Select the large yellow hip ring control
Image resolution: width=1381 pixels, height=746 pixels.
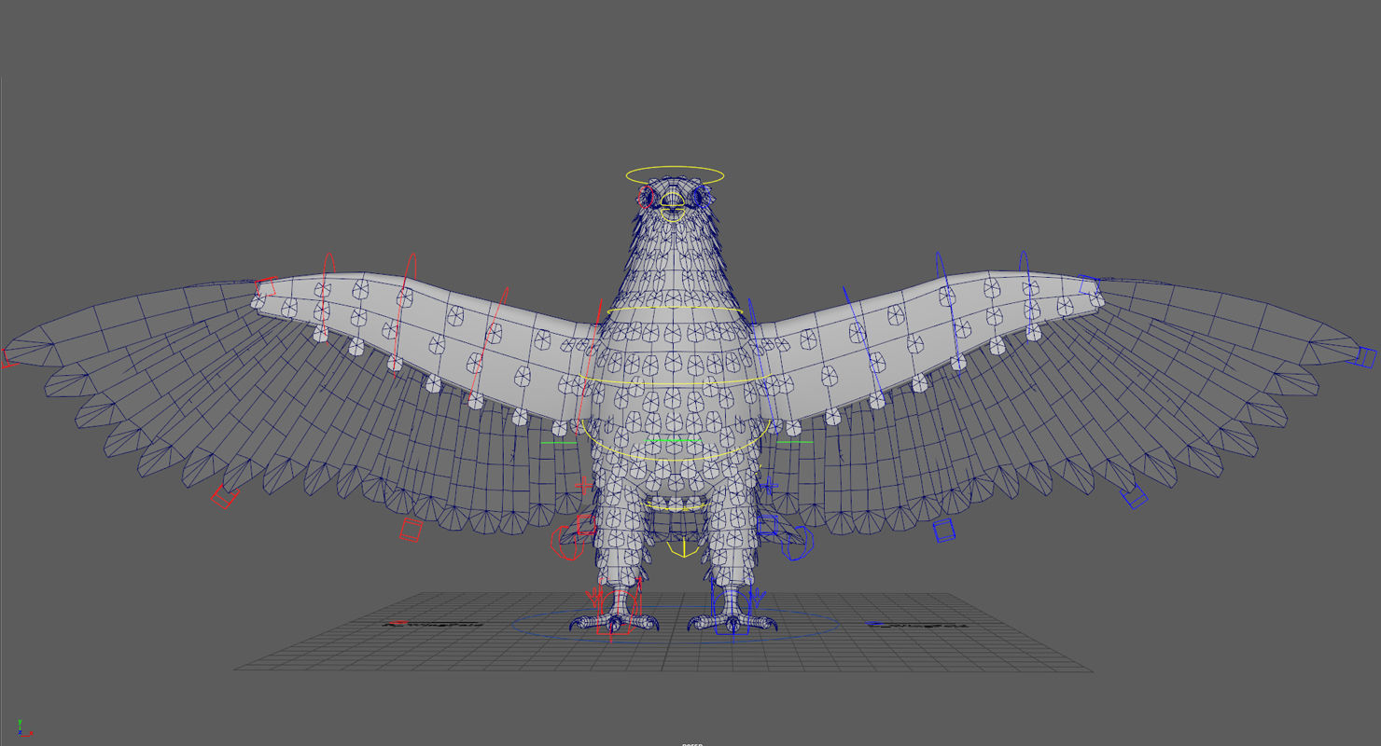coord(677,440)
